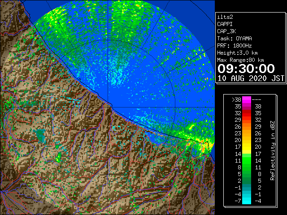Screen dimensions: 287x215
Task: Click the magenta >38 color swatch
Action: pyautogui.click(x=247, y=100)
